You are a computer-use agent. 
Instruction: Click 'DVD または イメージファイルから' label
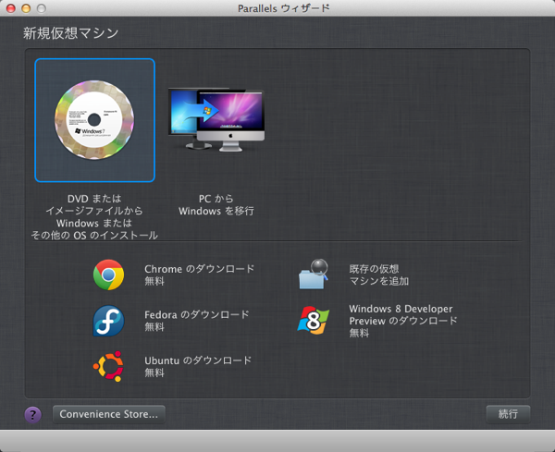(x=94, y=205)
